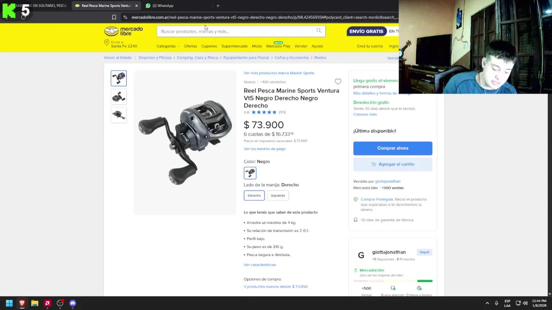552x310 pixels.
Task: Add product to favorites with heart icon
Action: tap(338, 81)
